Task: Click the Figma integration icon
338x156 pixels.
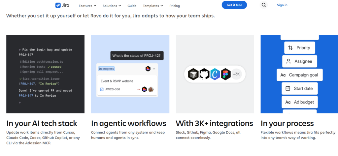Action: point(226,74)
